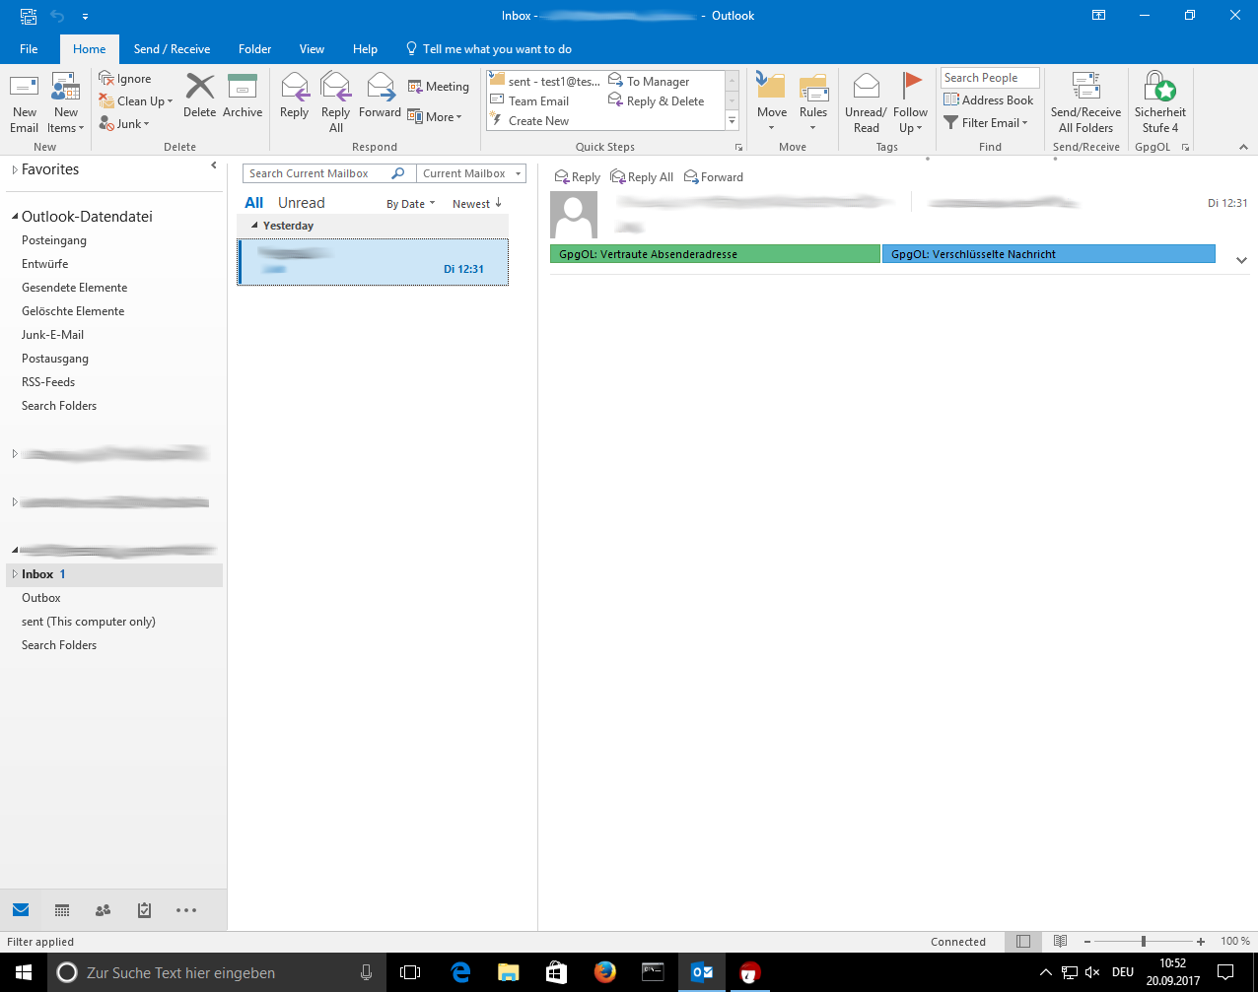Open the By Date sort dropdown

[410, 204]
